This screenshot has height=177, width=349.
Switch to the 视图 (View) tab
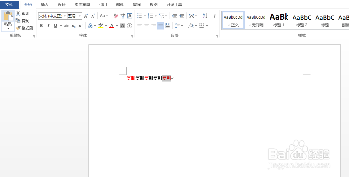click(154, 5)
